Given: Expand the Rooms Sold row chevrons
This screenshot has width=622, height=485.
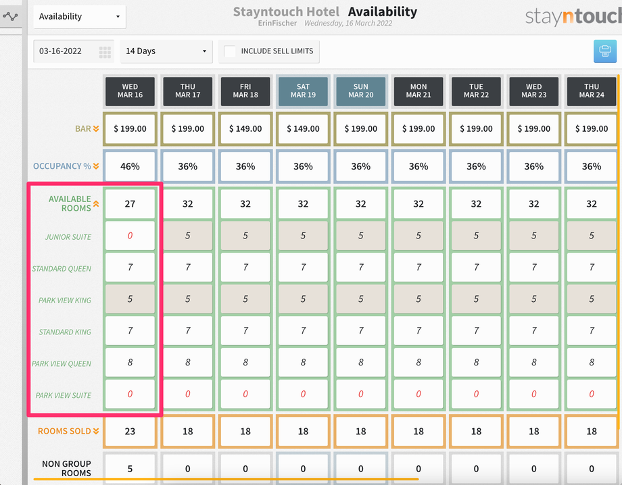Looking at the screenshot, I should pyautogui.click(x=96, y=431).
